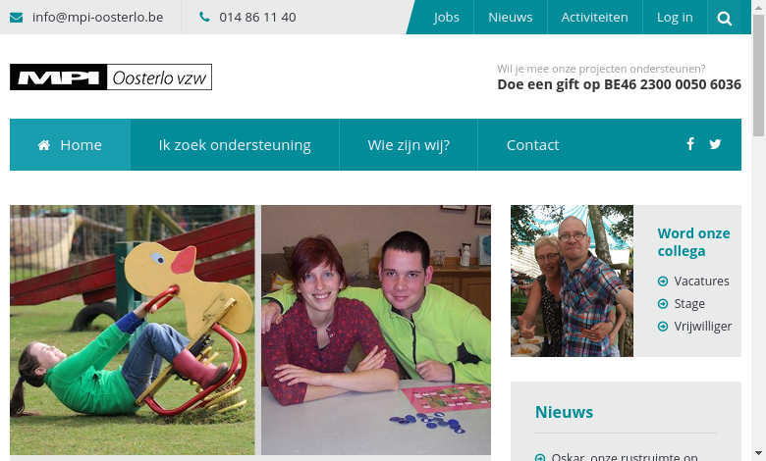Click the playground duck photo
The image size is (766, 461).
pos(133,330)
